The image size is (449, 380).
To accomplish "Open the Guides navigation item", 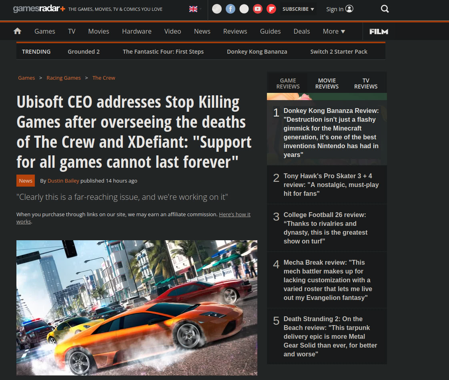I will 270,31.
